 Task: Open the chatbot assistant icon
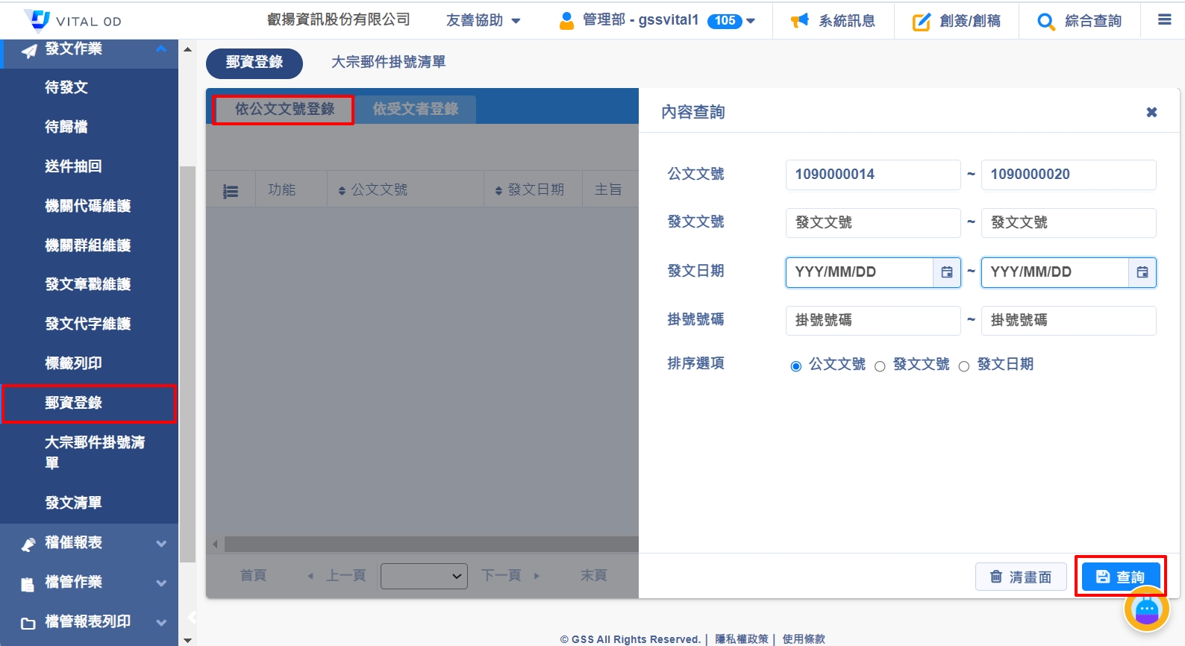[1146, 609]
